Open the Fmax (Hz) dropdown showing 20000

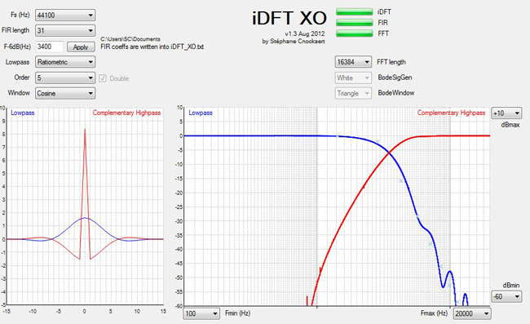click(472, 313)
